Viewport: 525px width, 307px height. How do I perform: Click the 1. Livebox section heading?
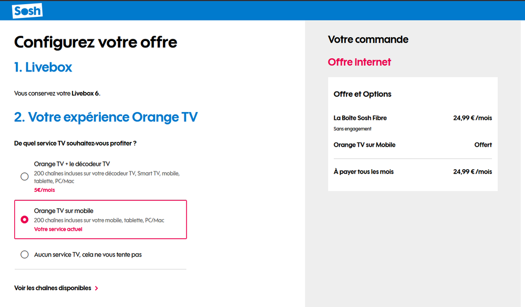coord(43,67)
